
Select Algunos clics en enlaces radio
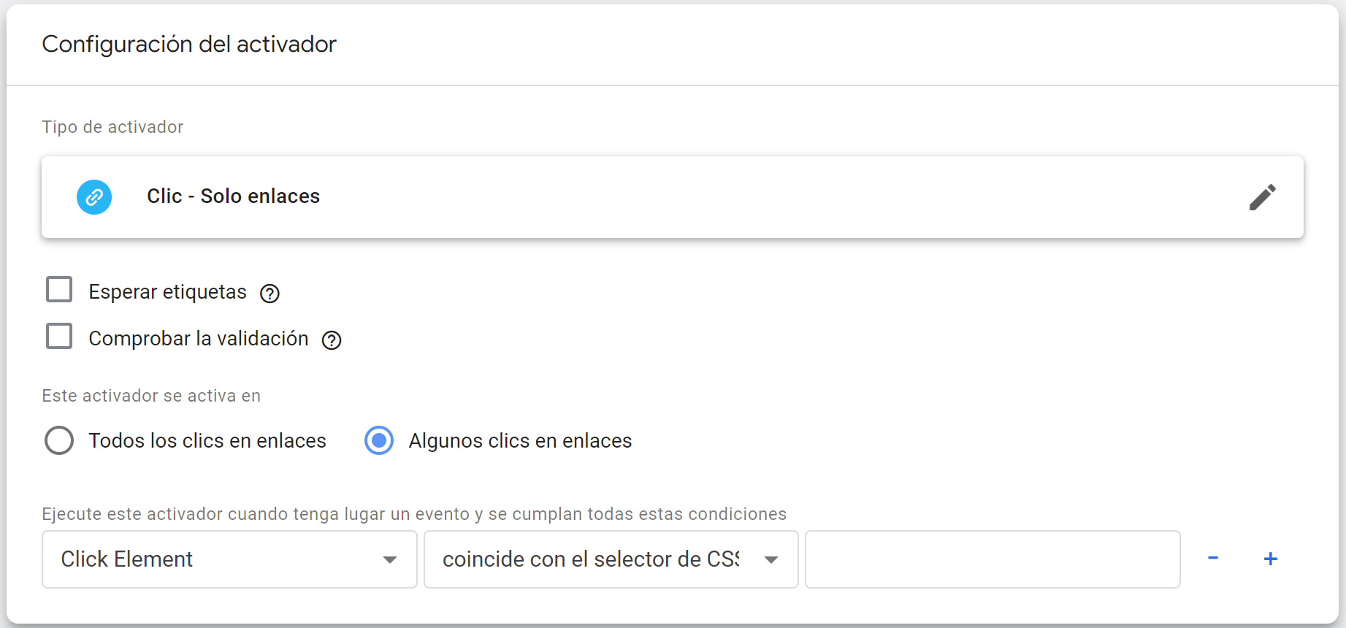coord(379,440)
